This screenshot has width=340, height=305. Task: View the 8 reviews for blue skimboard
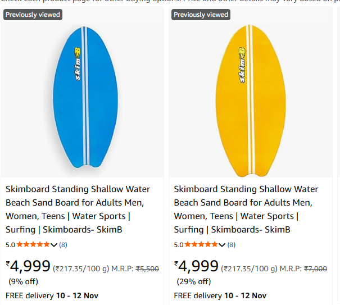click(x=63, y=244)
